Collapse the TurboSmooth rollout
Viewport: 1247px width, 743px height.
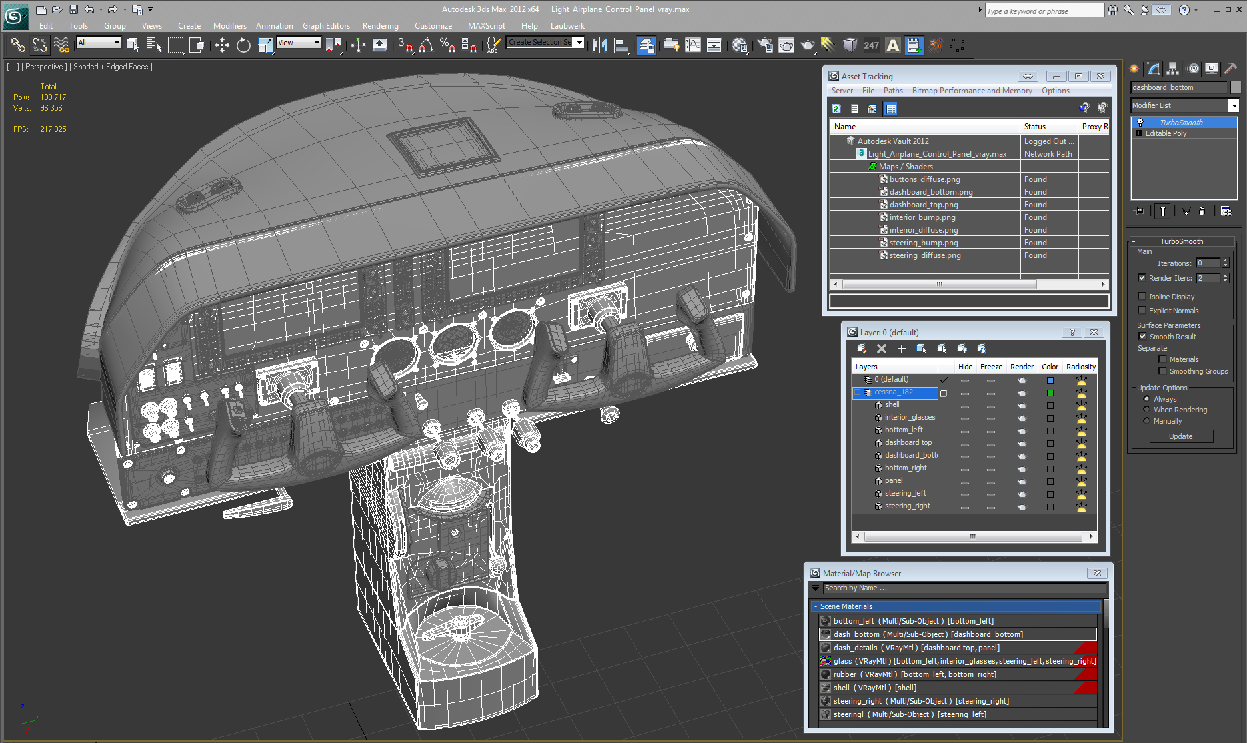[1182, 241]
